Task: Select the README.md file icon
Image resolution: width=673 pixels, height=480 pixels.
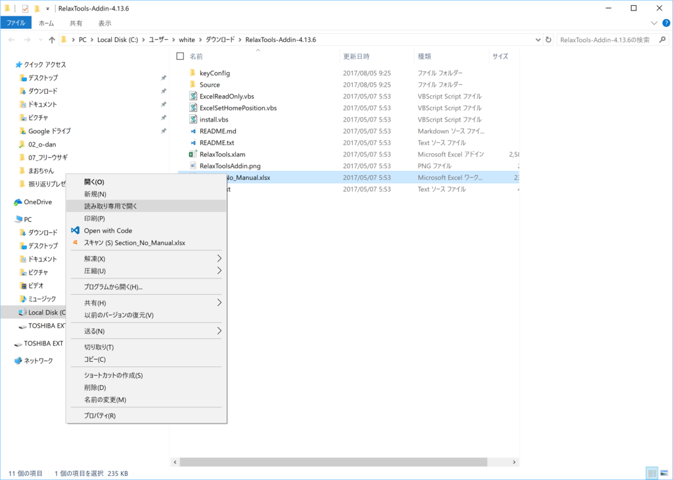Action: (193, 131)
